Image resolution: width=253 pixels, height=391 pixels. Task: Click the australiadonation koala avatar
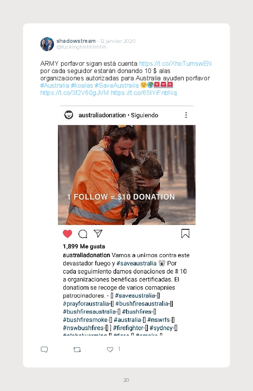(x=69, y=115)
